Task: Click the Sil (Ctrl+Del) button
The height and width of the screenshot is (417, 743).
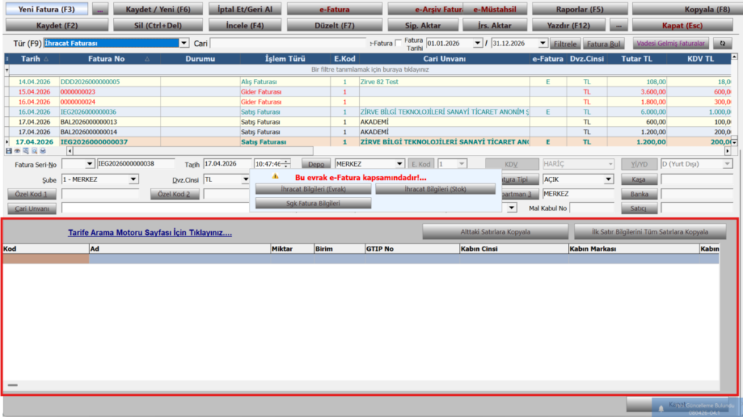Action: tap(157, 25)
